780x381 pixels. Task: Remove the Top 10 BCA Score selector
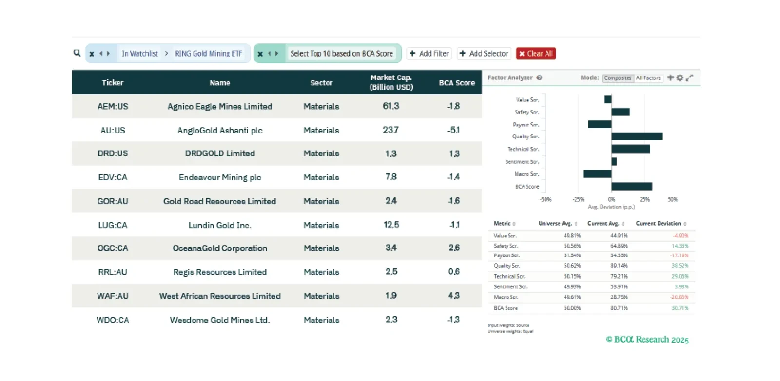coord(260,54)
